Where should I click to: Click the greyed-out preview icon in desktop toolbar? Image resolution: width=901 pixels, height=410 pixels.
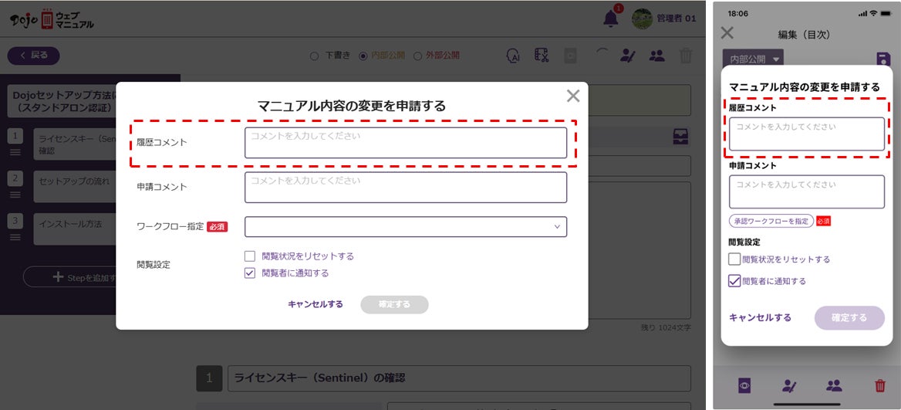pyautogui.click(x=570, y=56)
